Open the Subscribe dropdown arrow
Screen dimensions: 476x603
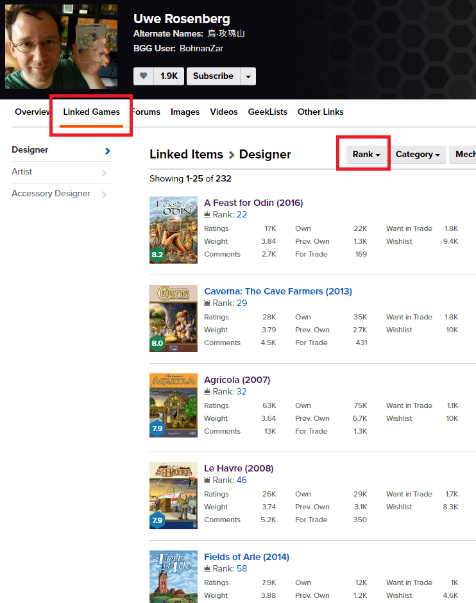click(248, 76)
